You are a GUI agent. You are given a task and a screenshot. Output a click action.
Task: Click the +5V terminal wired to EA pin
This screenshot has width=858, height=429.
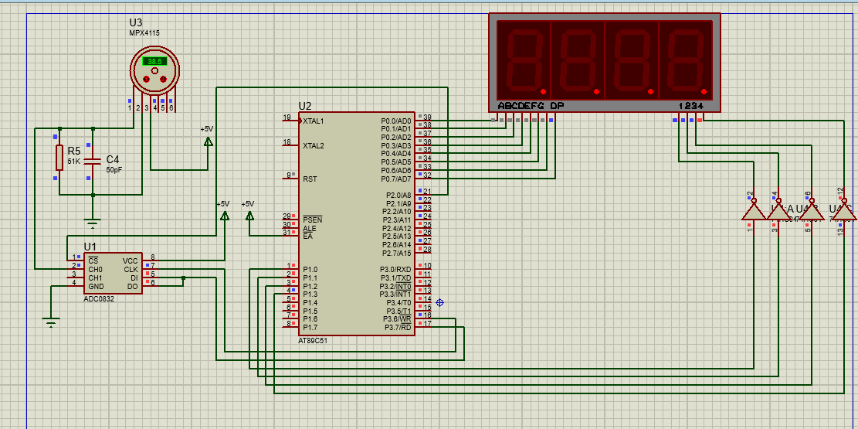249,215
